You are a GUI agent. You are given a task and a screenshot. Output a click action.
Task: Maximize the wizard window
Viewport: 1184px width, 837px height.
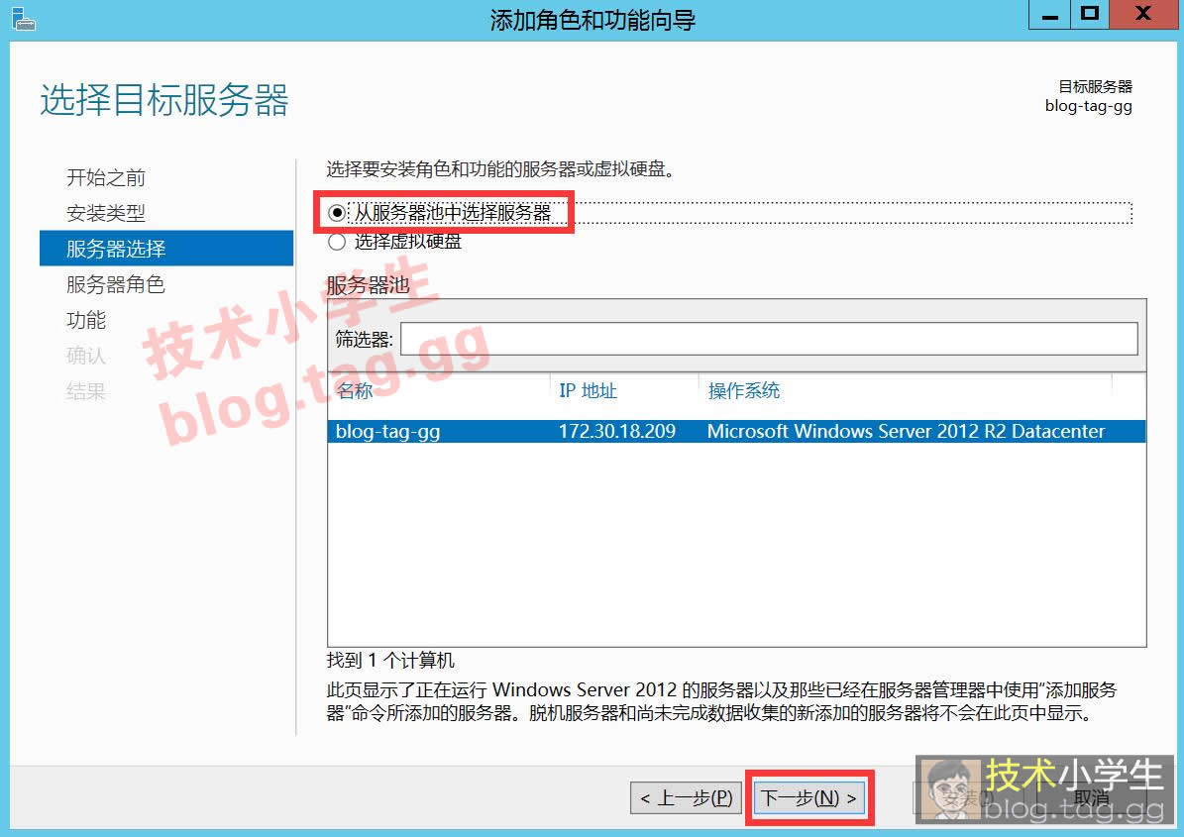coord(1091,16)
